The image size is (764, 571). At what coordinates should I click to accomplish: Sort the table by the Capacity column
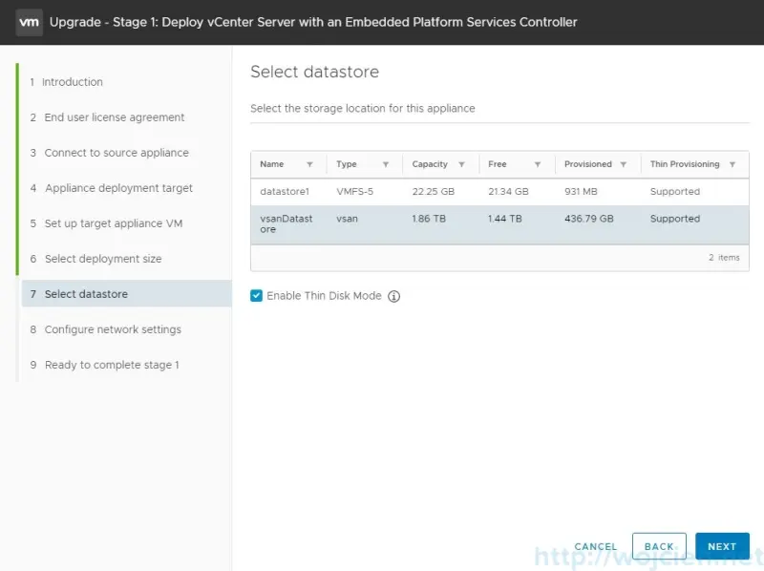430,164
